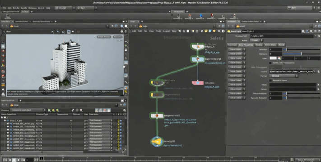Click the stage icon in viewport path bar
This screenshot has height=162, width=321.
pos(12,26)
